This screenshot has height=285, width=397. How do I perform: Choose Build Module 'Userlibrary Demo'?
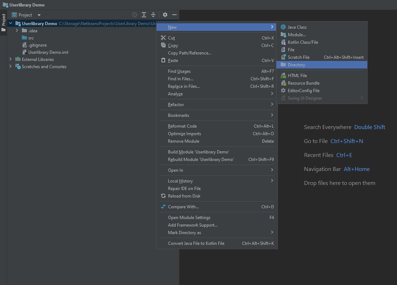(x=217, y=152)
